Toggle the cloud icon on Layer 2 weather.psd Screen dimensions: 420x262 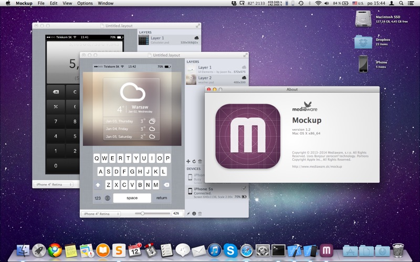point(244,78)
